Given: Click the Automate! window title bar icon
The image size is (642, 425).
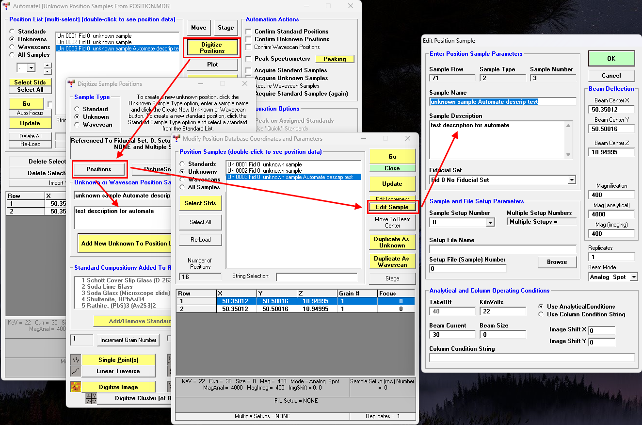Looking at the screenshot, I should click(6, 6).
